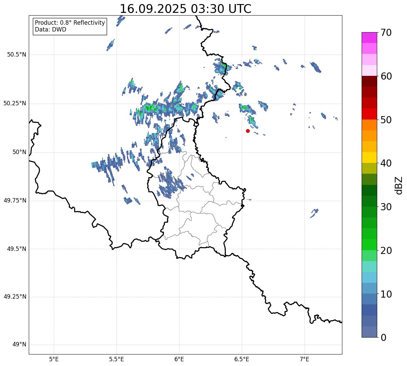Click the 6°E longitude tick label

pyautogui.click(x=179, y=359)
